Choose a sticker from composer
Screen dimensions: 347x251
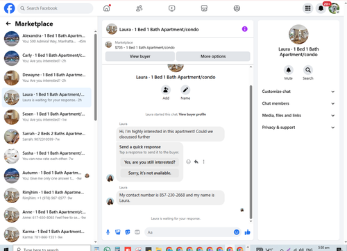coord(128,232)
